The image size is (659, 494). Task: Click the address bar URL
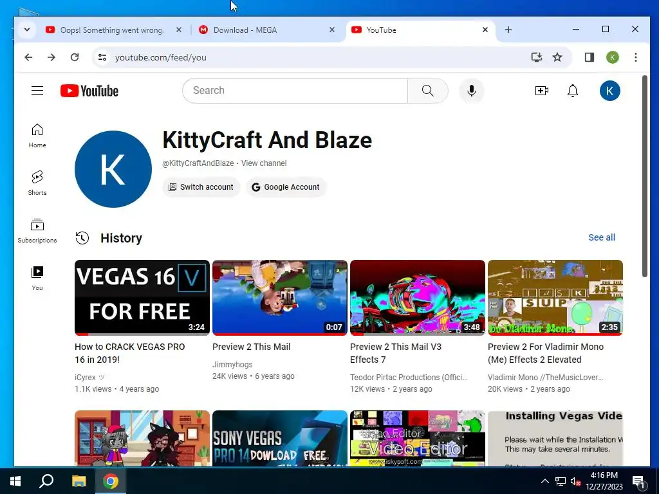[160, 57]
